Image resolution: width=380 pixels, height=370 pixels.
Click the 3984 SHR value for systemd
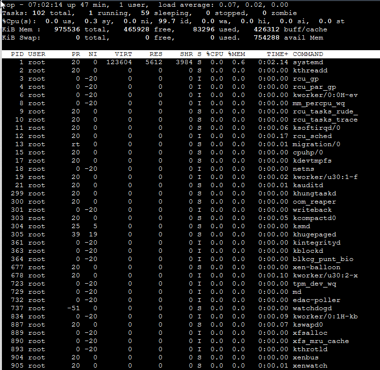[x=184, y=62]
